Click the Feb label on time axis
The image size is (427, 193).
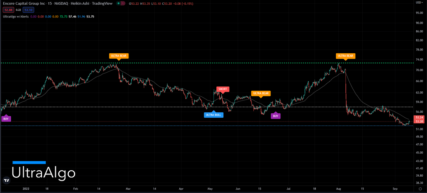[75, 189]
